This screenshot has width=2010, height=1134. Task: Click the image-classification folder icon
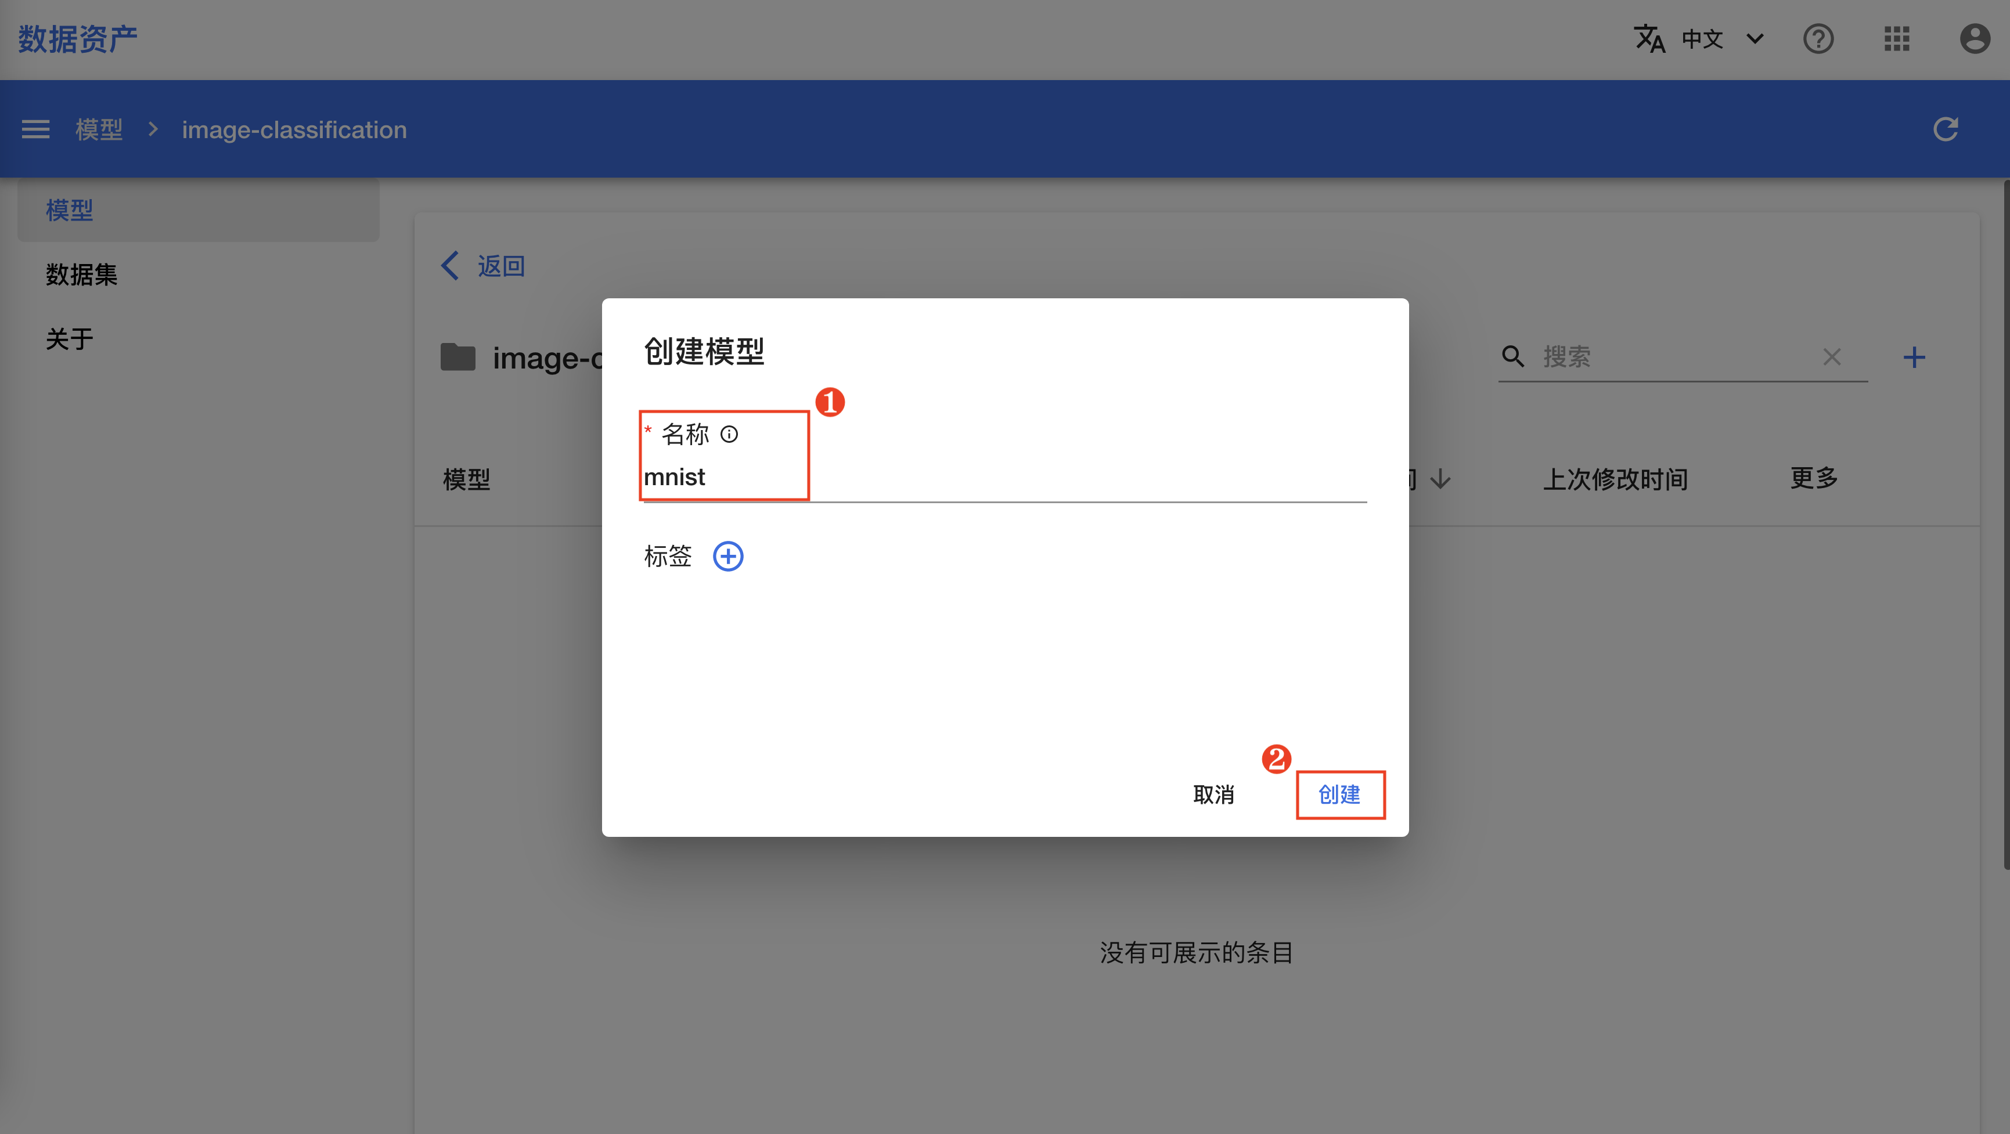click(x=458, y=357)
